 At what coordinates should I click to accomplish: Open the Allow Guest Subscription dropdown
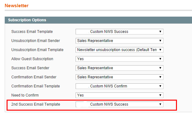pyautogui.click(x=119, y=59)
